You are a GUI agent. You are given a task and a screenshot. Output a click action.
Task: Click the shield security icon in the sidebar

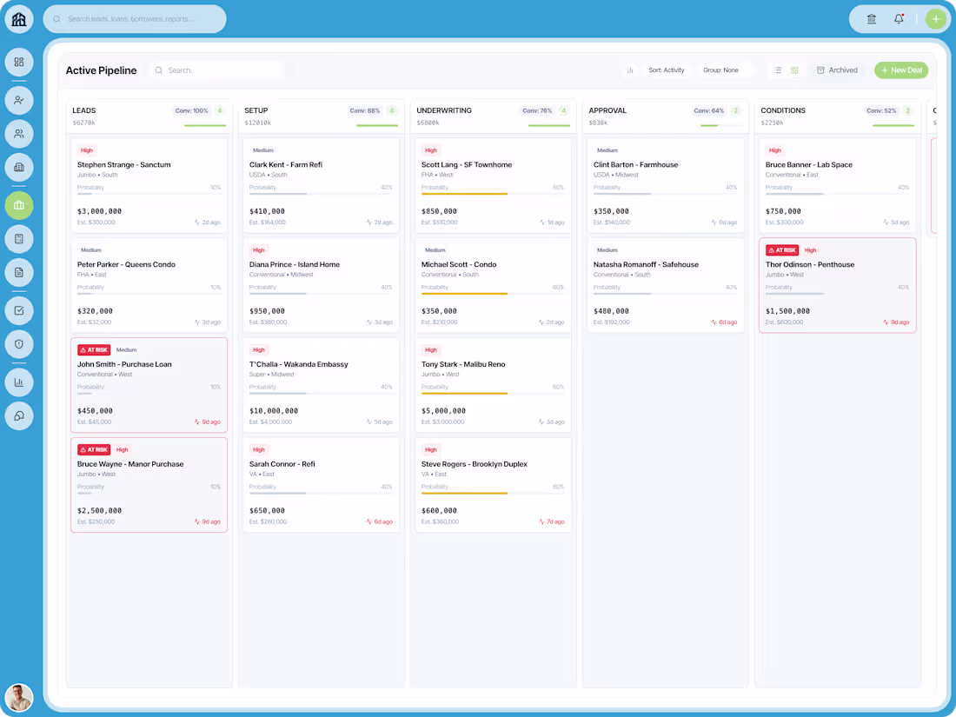click(x=19, y=343)
